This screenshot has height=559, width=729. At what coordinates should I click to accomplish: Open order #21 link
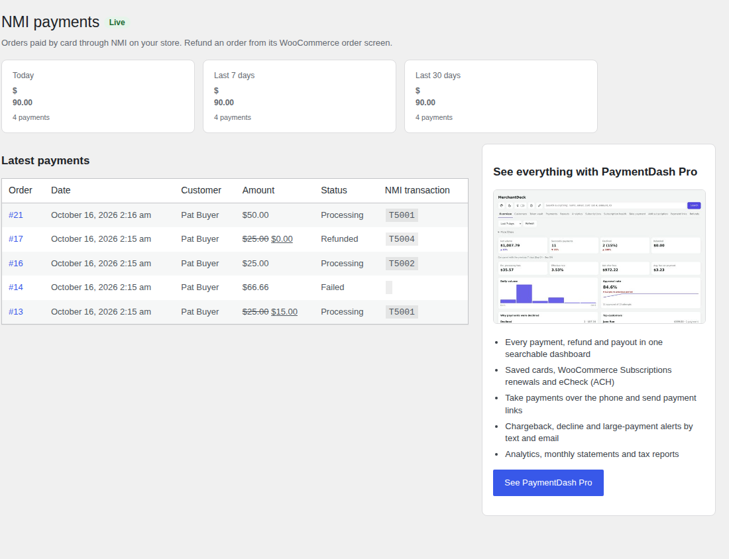coord(16,215)
